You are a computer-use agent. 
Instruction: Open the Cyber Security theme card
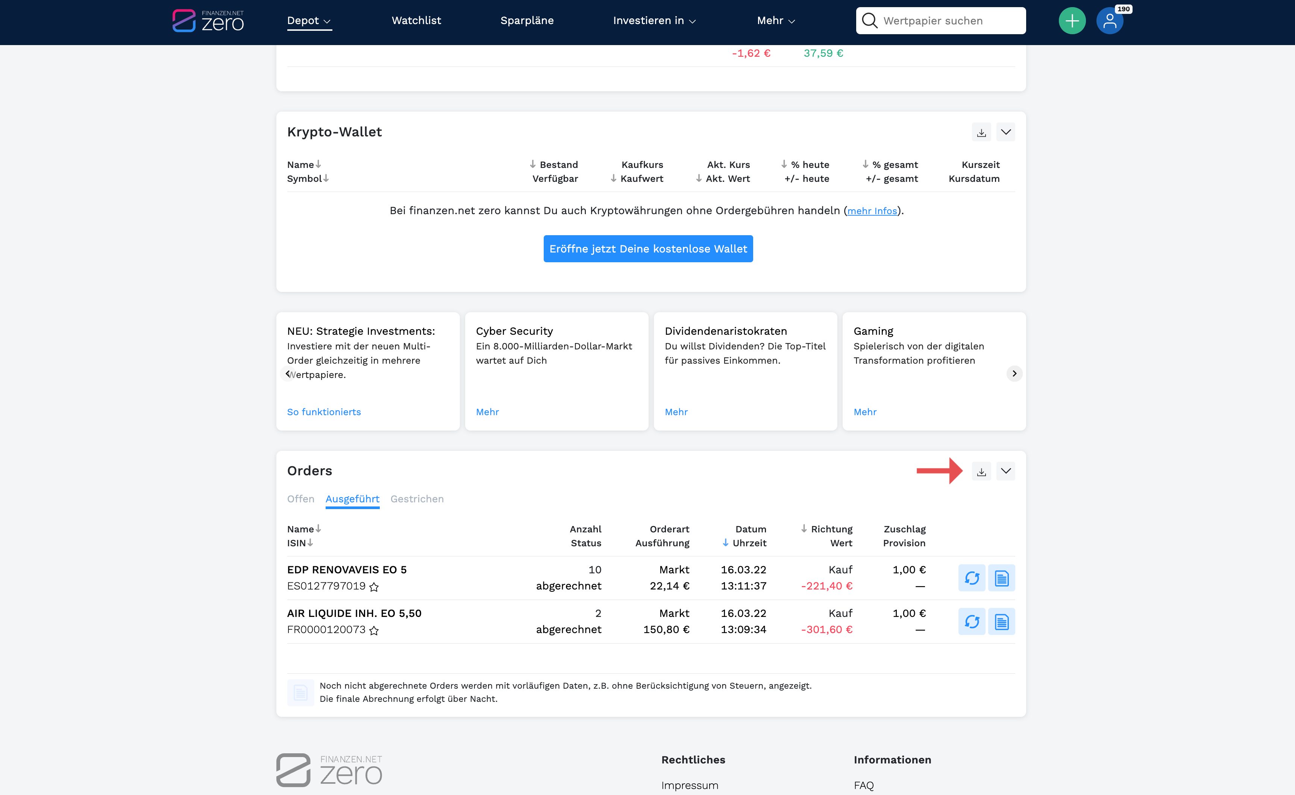(x=556, y=371)
